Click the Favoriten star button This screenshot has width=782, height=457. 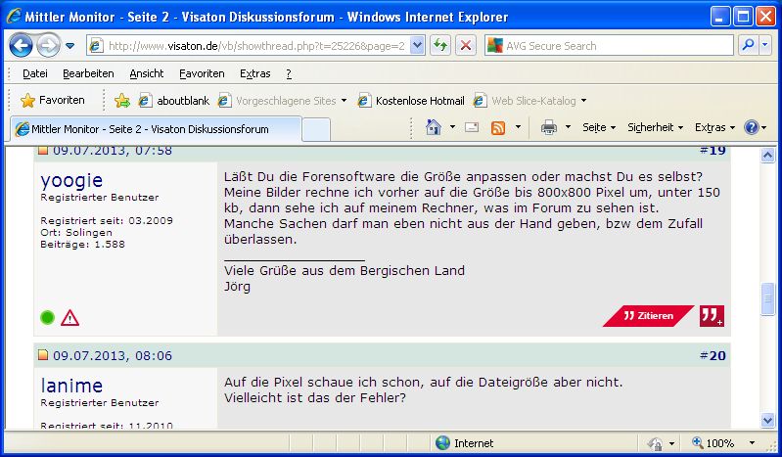[x=53, y=100]
